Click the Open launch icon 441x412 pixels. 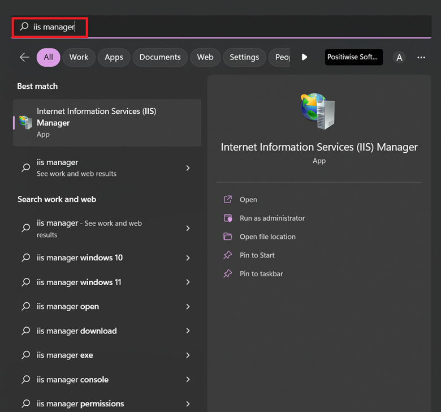pos(227,199)
